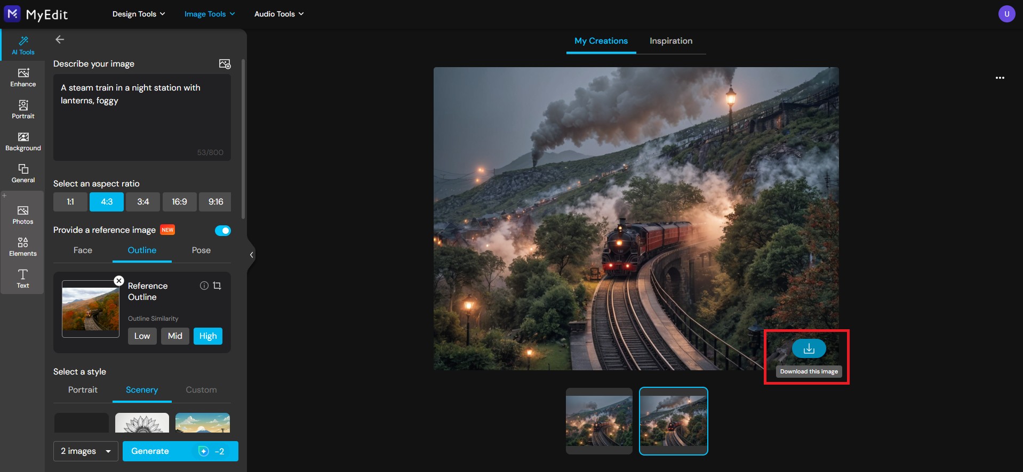Collapse the left settings panel
1023x472 pixels.
pos(251,255)
